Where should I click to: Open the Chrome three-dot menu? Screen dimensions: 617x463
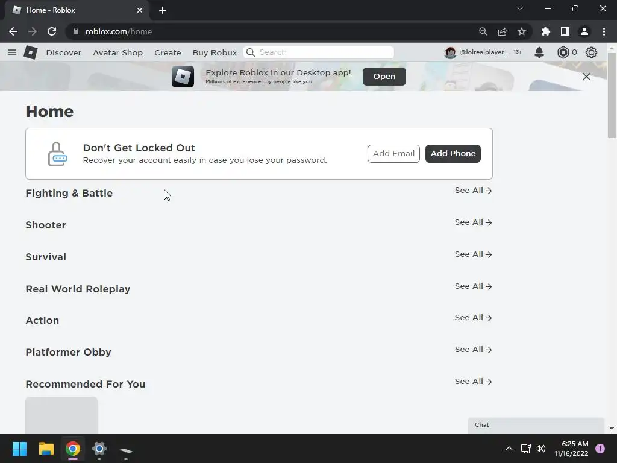click(x=604, y=31)
